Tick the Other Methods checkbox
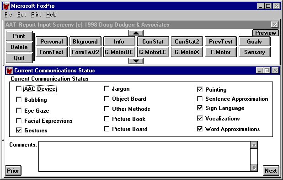Image resolution: width=283 pixels, height=180 pixels. point(107,109)
